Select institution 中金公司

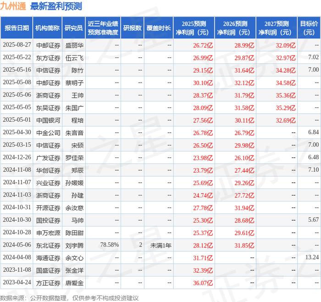pyautogui.click(x=48, y=133)
